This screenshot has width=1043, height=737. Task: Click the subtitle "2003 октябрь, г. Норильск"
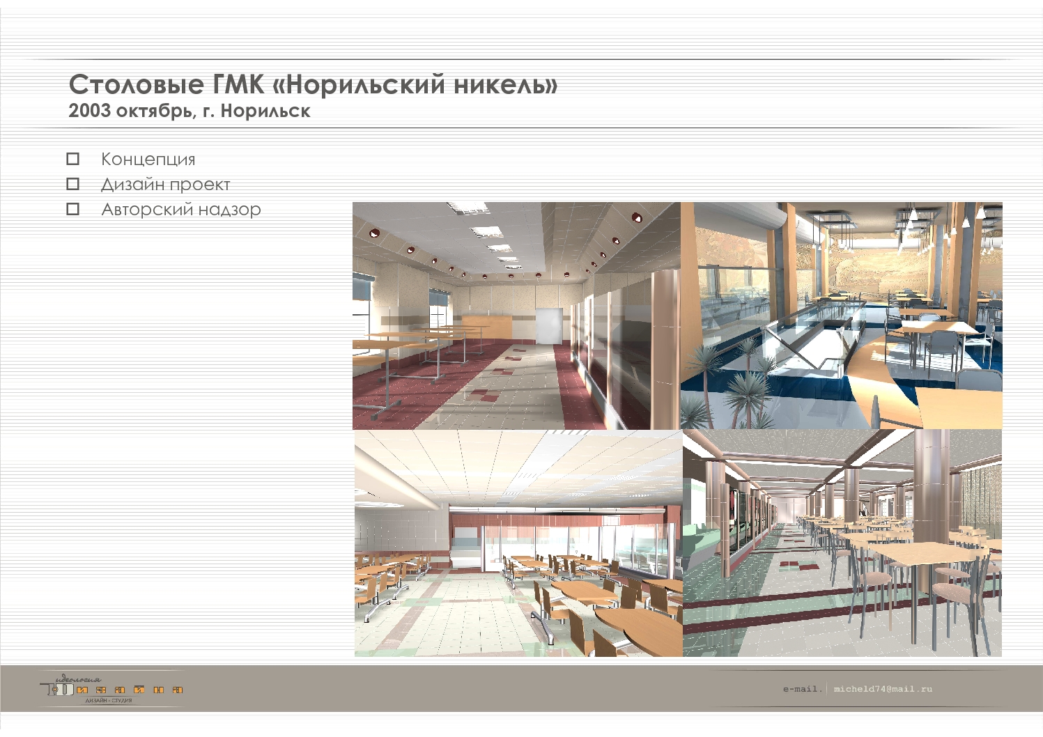[x=190, y=111]
